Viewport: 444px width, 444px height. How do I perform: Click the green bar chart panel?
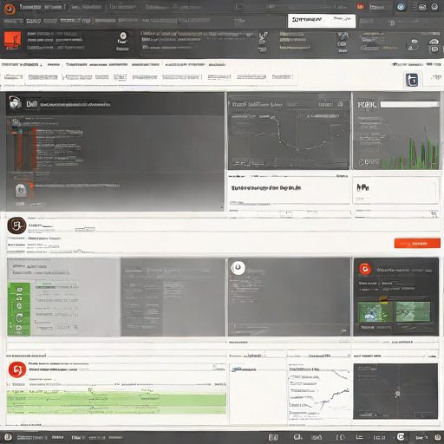[396, 131]
